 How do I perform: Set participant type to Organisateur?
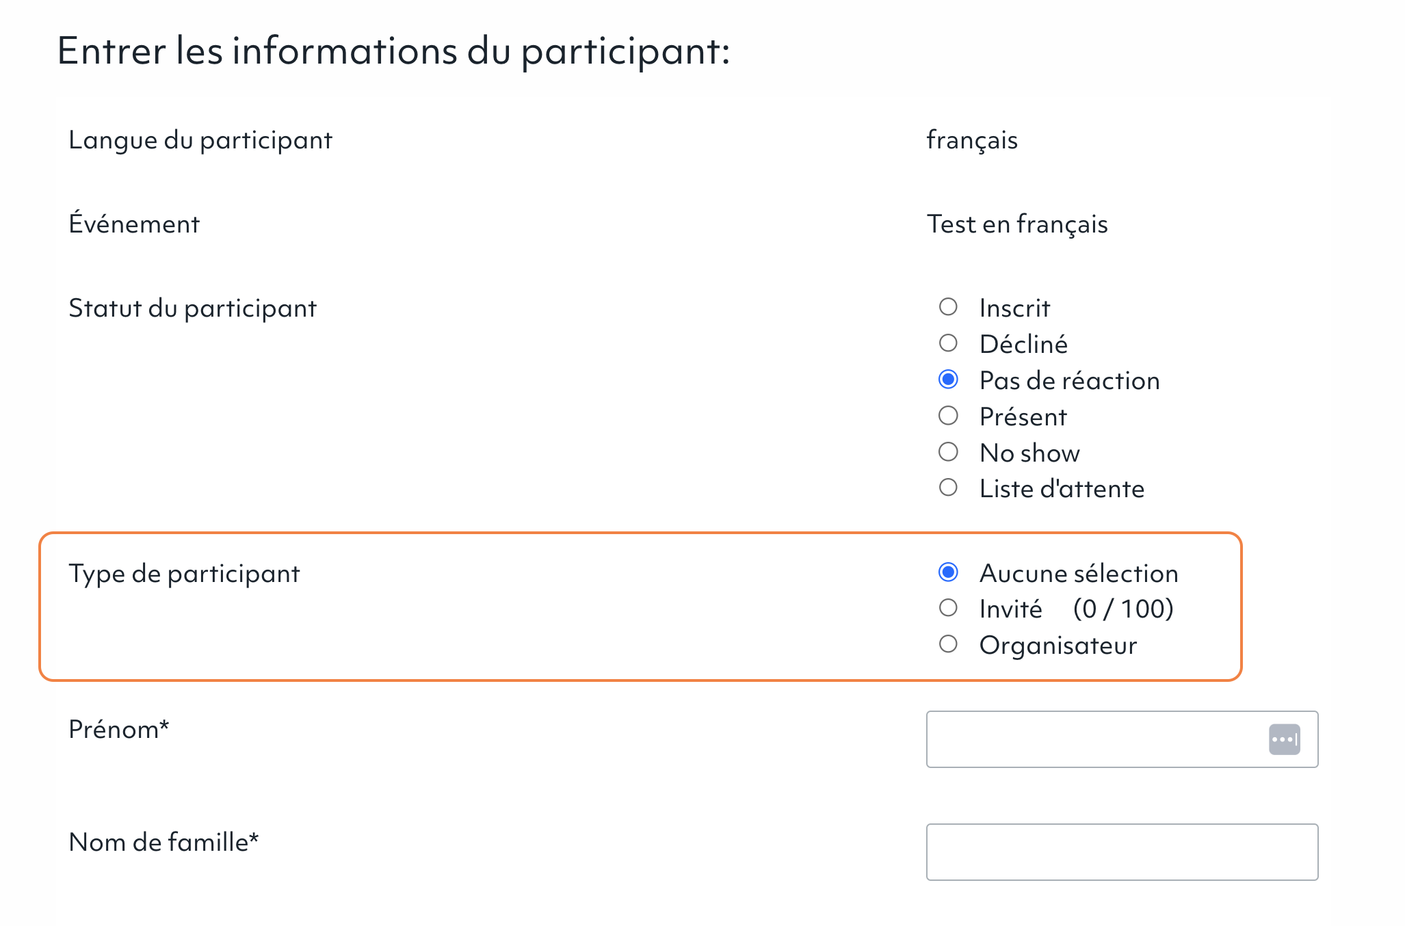click(948, 644)
